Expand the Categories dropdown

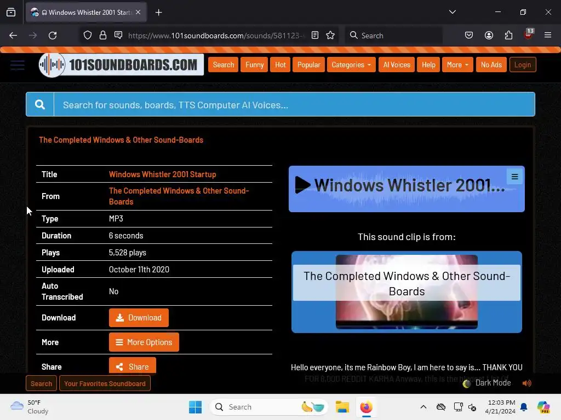tap(351, 65)
